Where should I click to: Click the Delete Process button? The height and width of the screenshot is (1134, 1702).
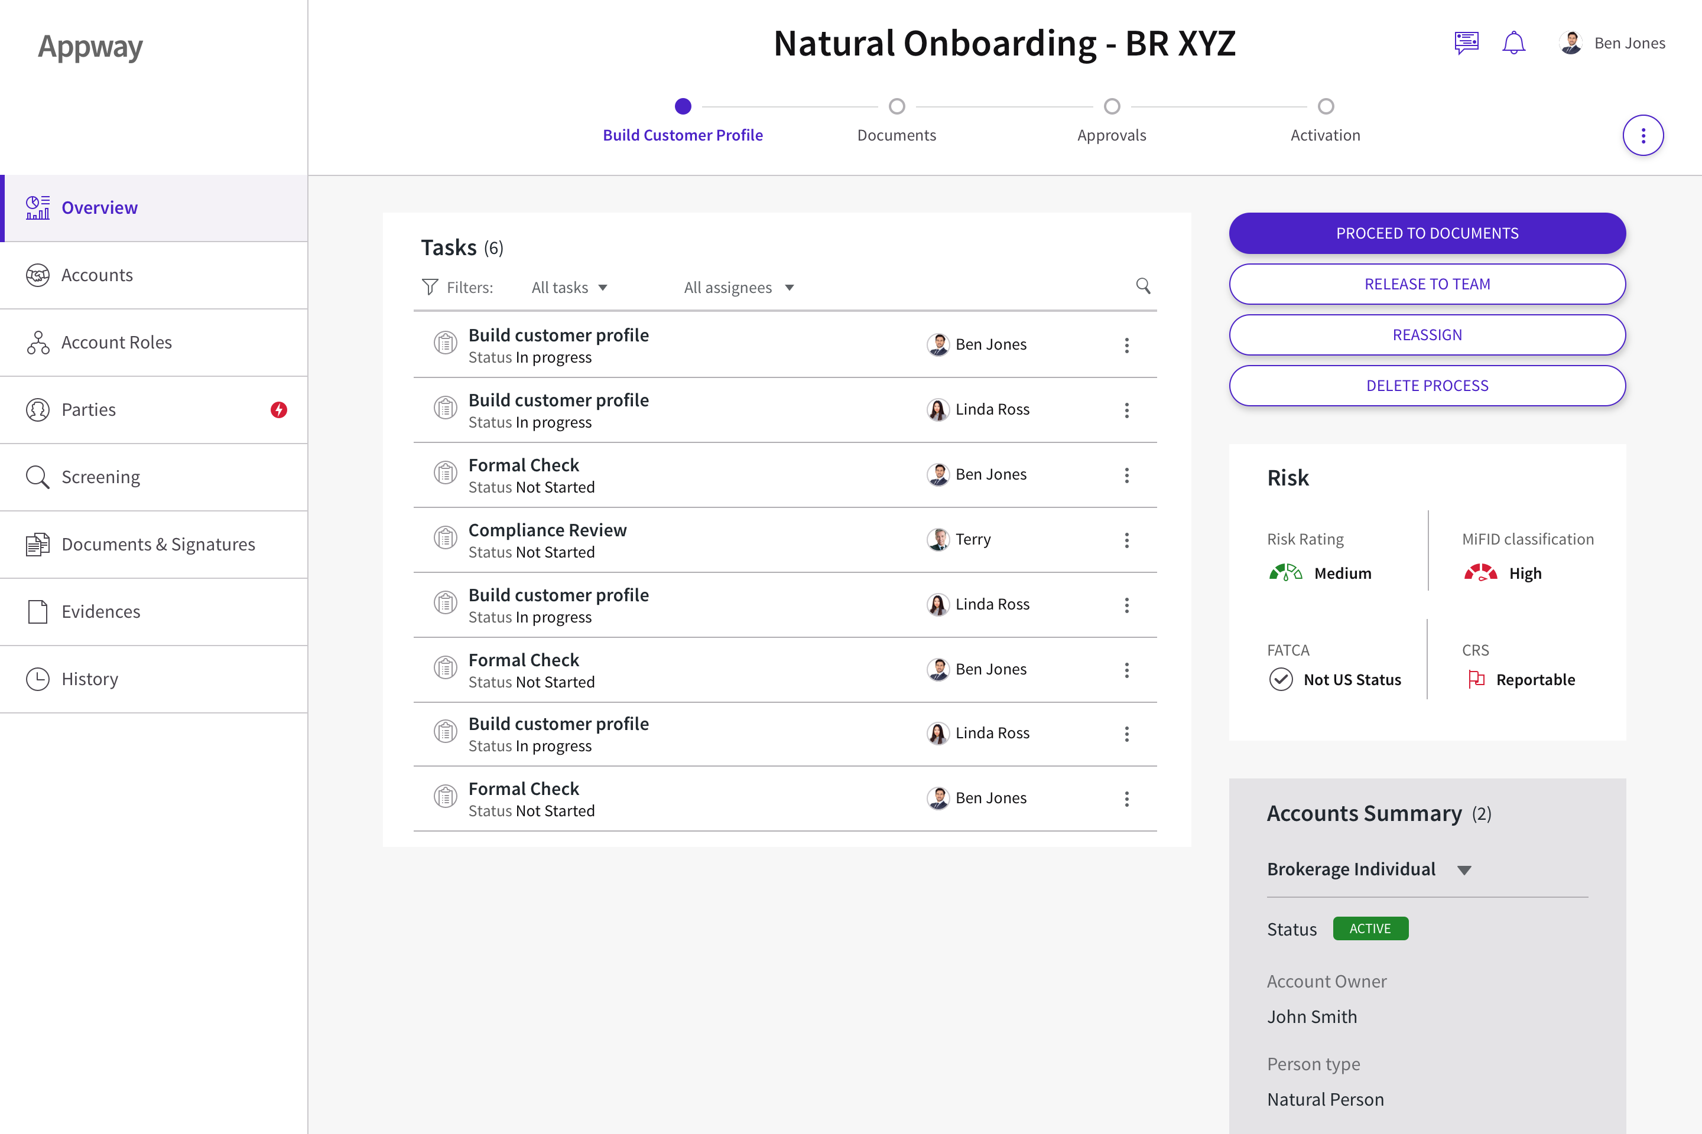coord(1426,386)
